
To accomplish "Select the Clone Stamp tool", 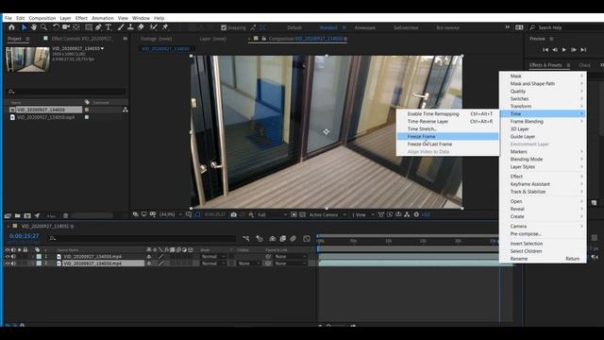I will [130, 27].
